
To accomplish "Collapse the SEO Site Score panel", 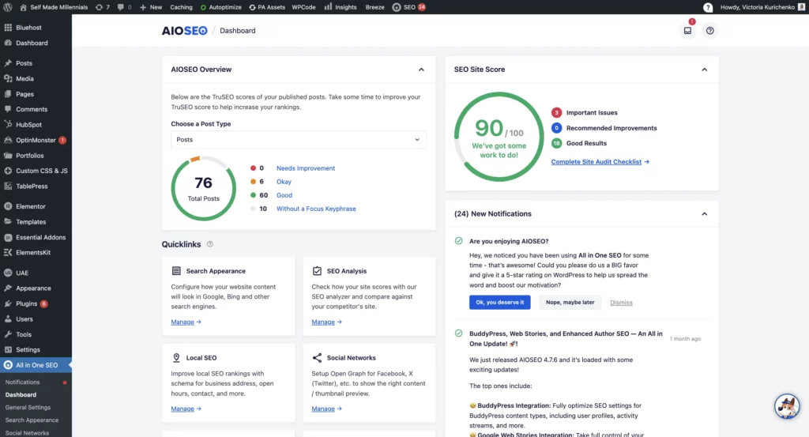I will [x=704, y=70].
